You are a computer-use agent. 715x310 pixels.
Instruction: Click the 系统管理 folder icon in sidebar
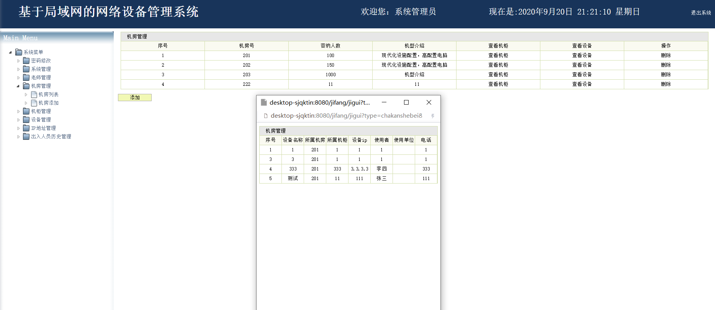26,69
